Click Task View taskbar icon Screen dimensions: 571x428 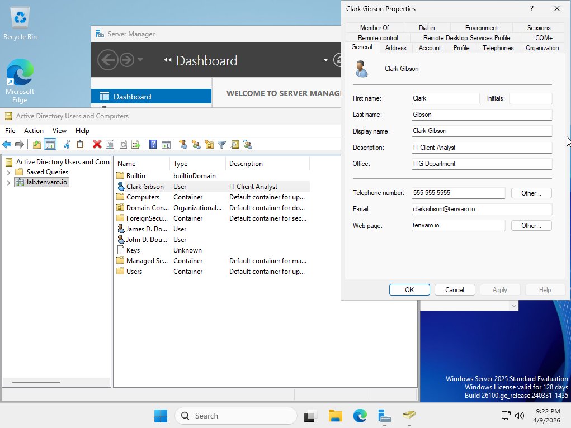(x=310, y=416)
